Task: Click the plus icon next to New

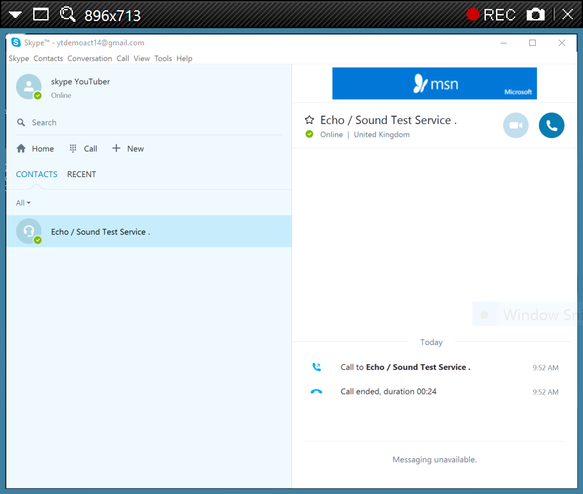Action: coord(116,148)
